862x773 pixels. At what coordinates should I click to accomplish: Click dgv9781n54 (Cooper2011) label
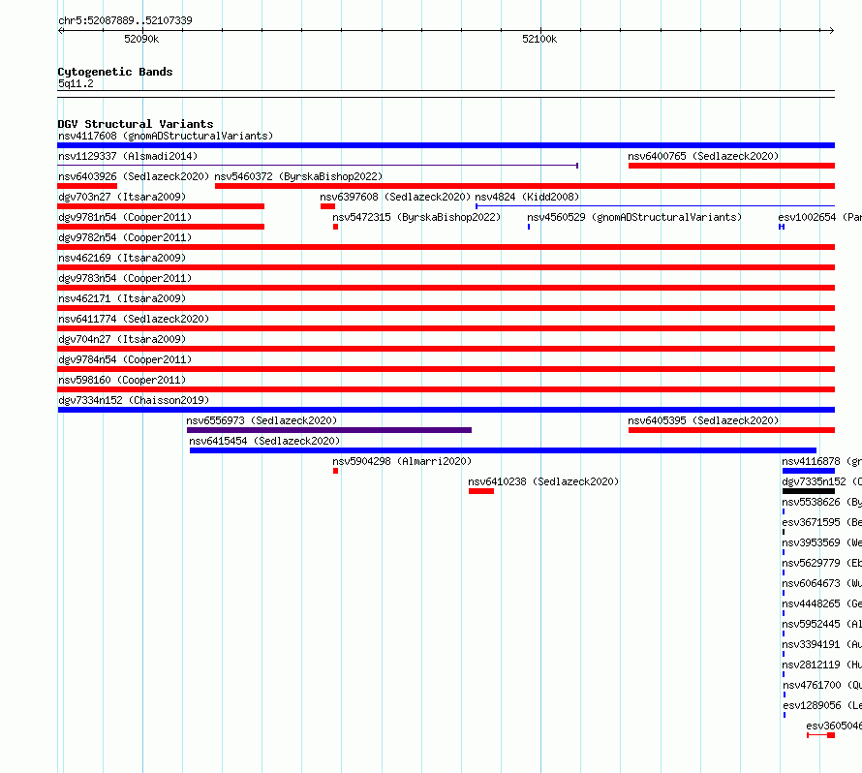pyautogui.click(x=125, y=217)
